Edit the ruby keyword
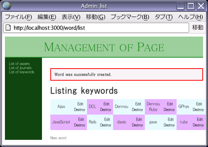The image size is (208, 147). click(200, 119)
